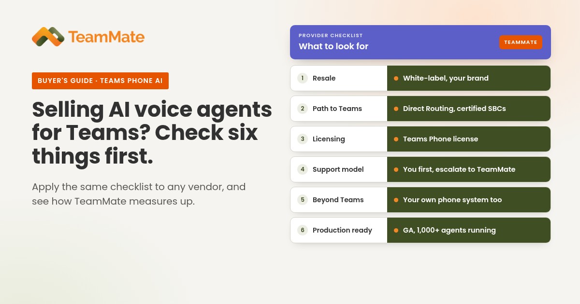
Task: Click the number 4 circle beside Support model
Action: [303, 169]
